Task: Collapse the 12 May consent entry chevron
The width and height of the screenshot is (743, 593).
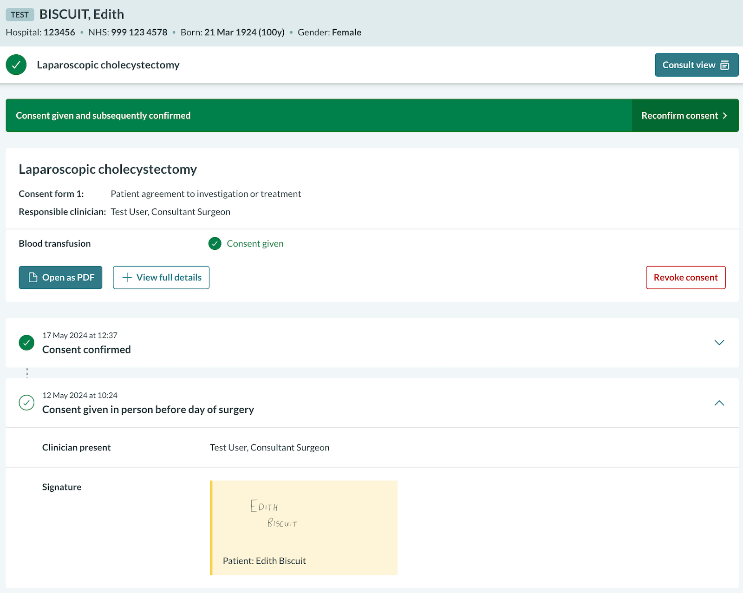Action: (x=719, y=403)
